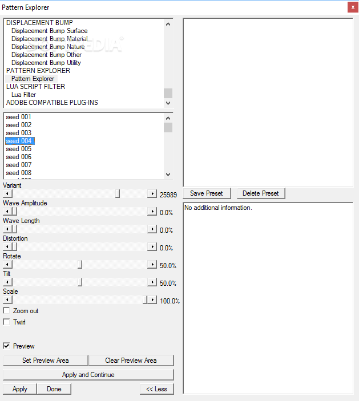The image size is (359, 401).
Task: Increase Tilt with right arrow
Action: click(x=152, y=282)
